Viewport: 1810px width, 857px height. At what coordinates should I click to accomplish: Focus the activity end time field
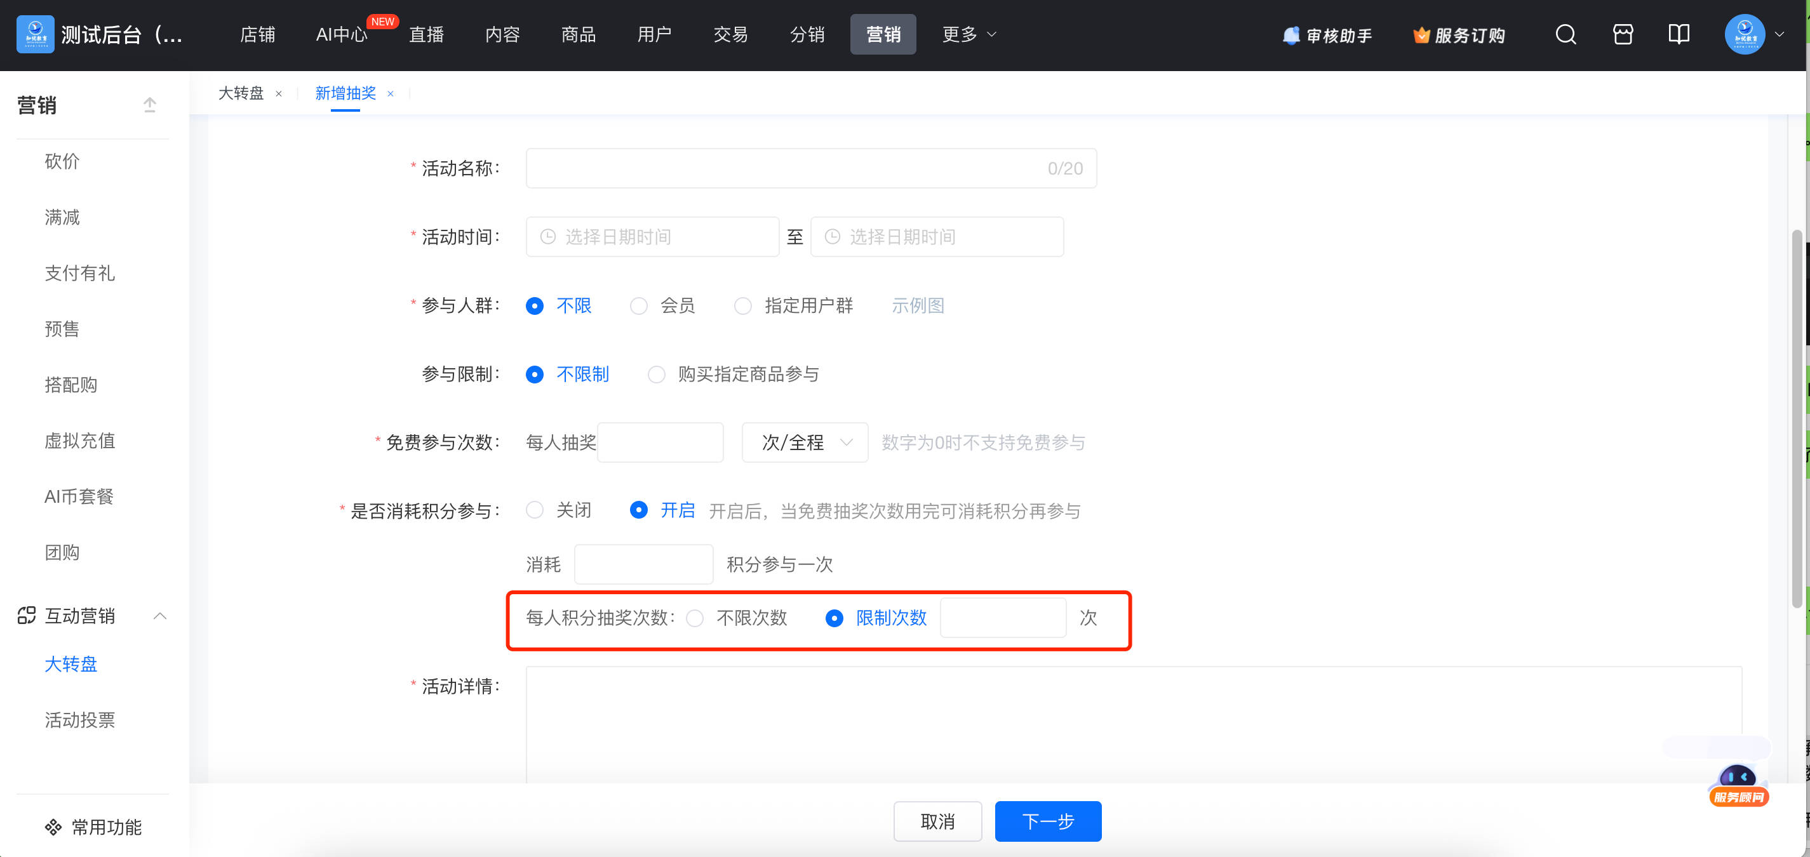(x=937, y=237)
